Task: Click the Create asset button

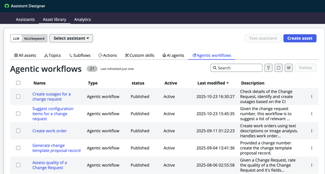Action: pyautogui.click(x=300, y=38)
